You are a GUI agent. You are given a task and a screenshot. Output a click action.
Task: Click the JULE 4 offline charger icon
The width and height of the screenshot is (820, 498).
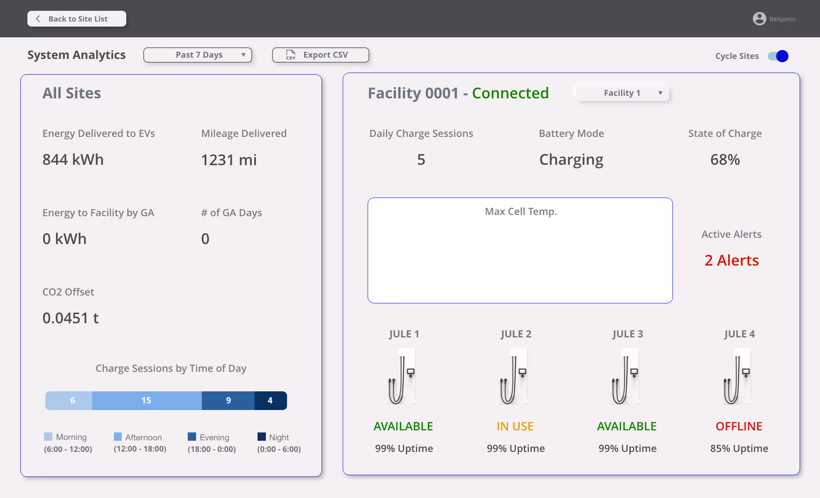coord(737,376)
